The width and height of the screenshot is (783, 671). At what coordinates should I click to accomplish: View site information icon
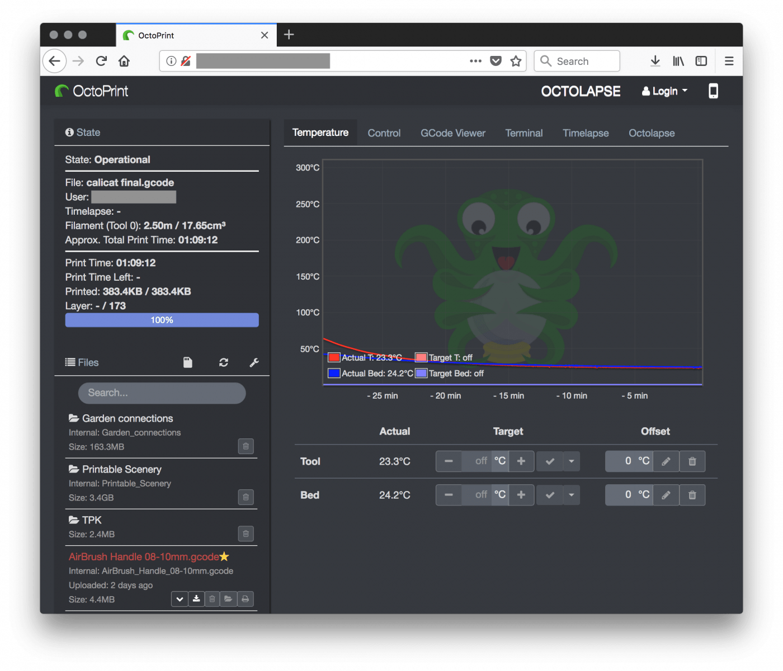(172, 61)
